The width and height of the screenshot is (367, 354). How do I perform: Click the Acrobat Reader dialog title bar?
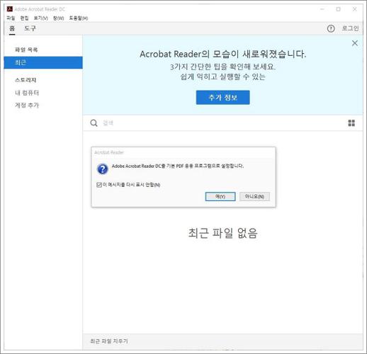[183, 152]
